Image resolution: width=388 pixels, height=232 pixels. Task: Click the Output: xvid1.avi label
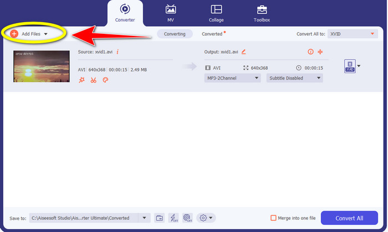221,52
